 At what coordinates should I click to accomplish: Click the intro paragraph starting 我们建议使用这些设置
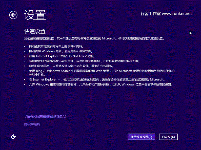(x=94, y=39)
